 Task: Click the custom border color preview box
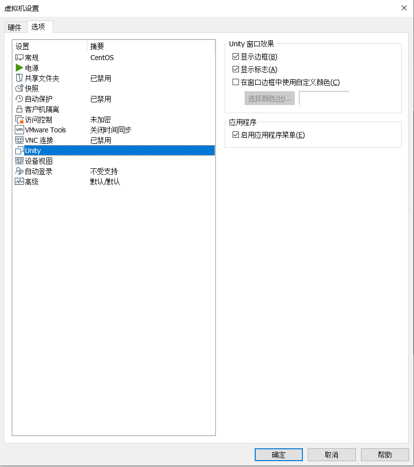(x=324, y=98)
